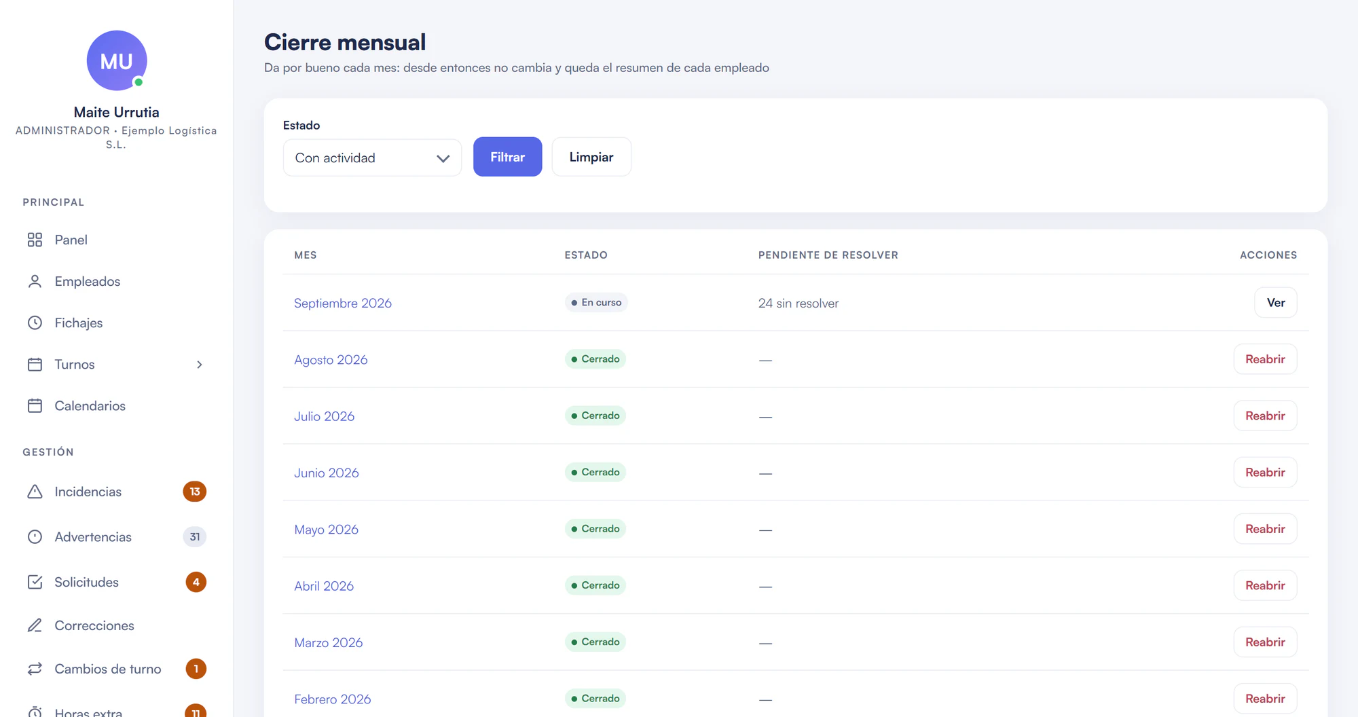Click the Solicitudes badge showing 4

point(196,582)
